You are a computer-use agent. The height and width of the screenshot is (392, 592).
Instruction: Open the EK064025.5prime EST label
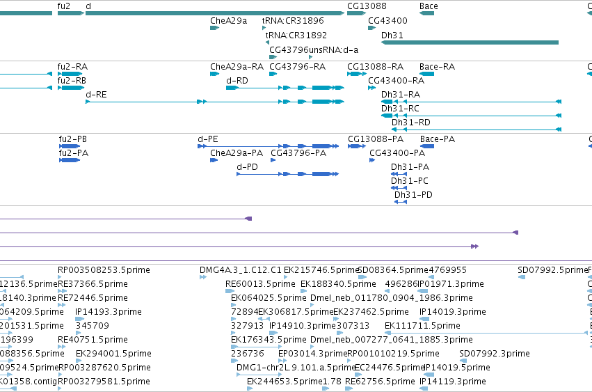point(269,298)
